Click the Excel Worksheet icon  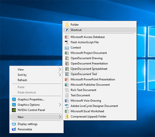pyautogui.click(x=67, y=111)
